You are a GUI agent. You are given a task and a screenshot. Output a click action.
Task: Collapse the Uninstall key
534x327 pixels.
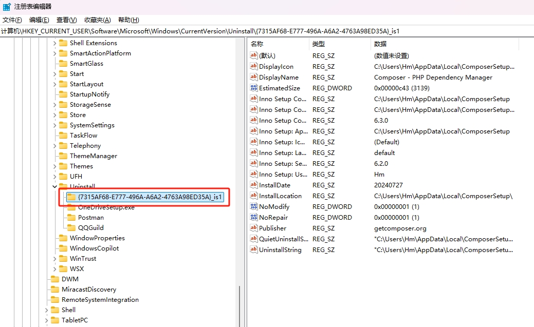click(x=54, y=186)
